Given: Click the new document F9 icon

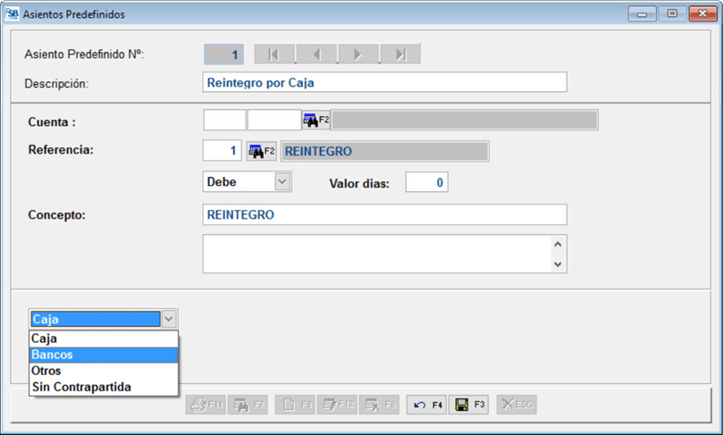Looking at the screenshot, I should (294, 405).
